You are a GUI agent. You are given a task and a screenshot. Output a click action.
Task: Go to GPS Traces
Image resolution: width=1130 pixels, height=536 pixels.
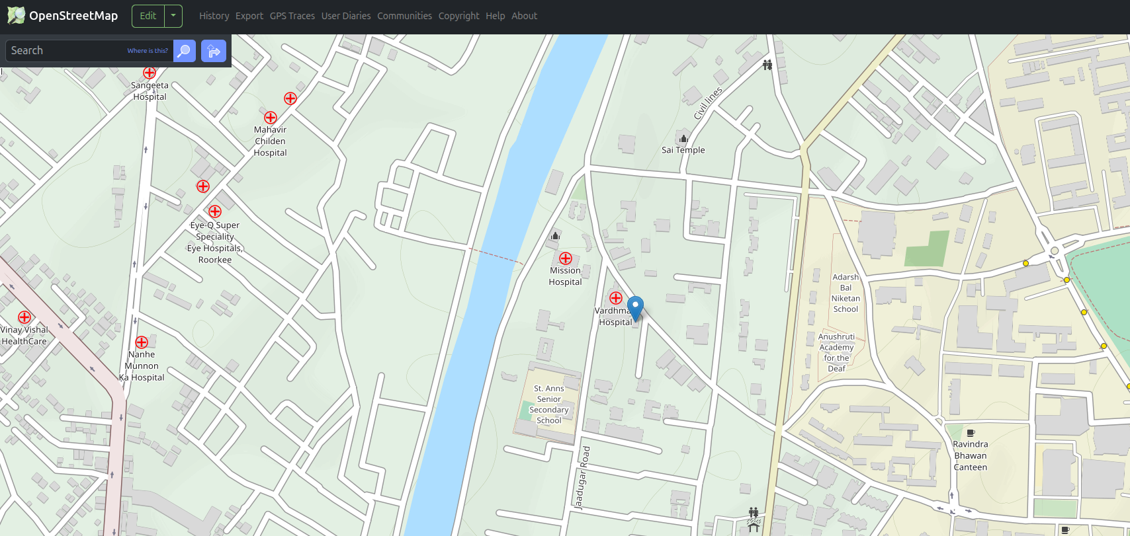pyautogui.click(x=292, y=16)
